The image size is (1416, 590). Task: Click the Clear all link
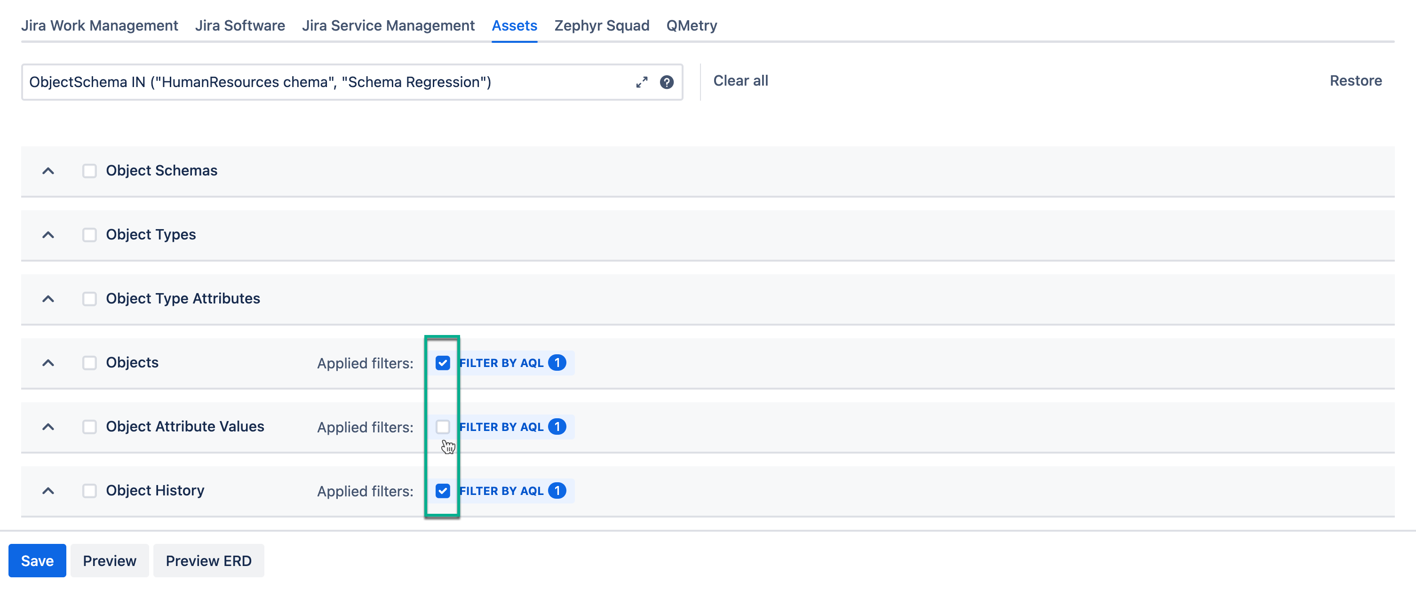(740, 81)
